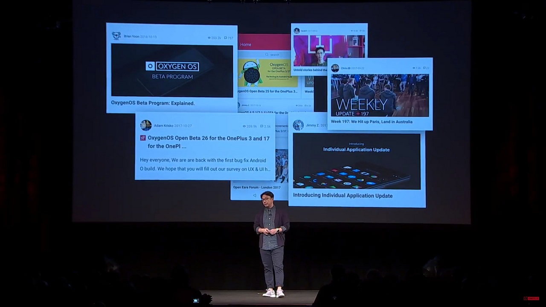This screenshot has width=546, height=307.
Task: Open Brian Yoon's profile avatar
Action: [116, 36]
